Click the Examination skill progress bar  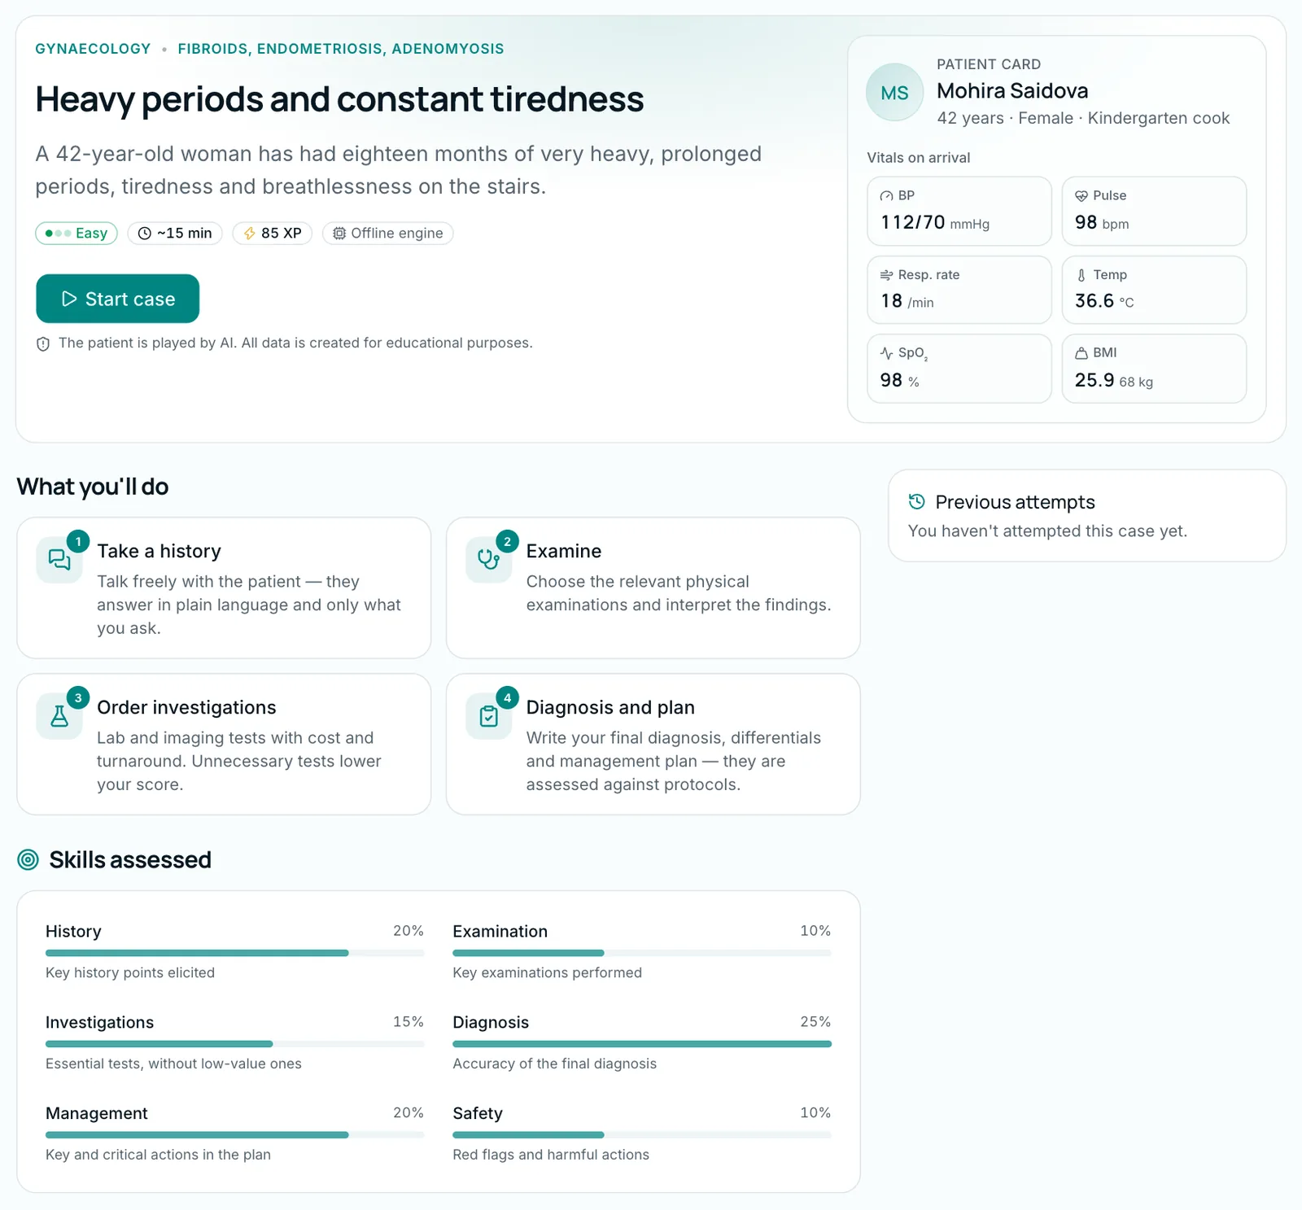[x=642, y=953]
